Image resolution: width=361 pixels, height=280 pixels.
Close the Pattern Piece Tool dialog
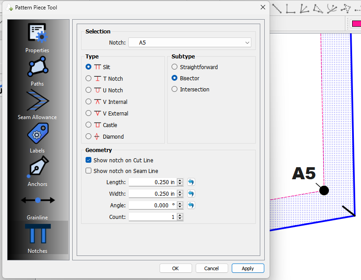263,8
